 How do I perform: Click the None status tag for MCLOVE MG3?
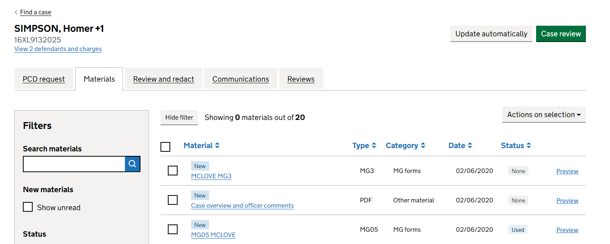coord(518,171)
